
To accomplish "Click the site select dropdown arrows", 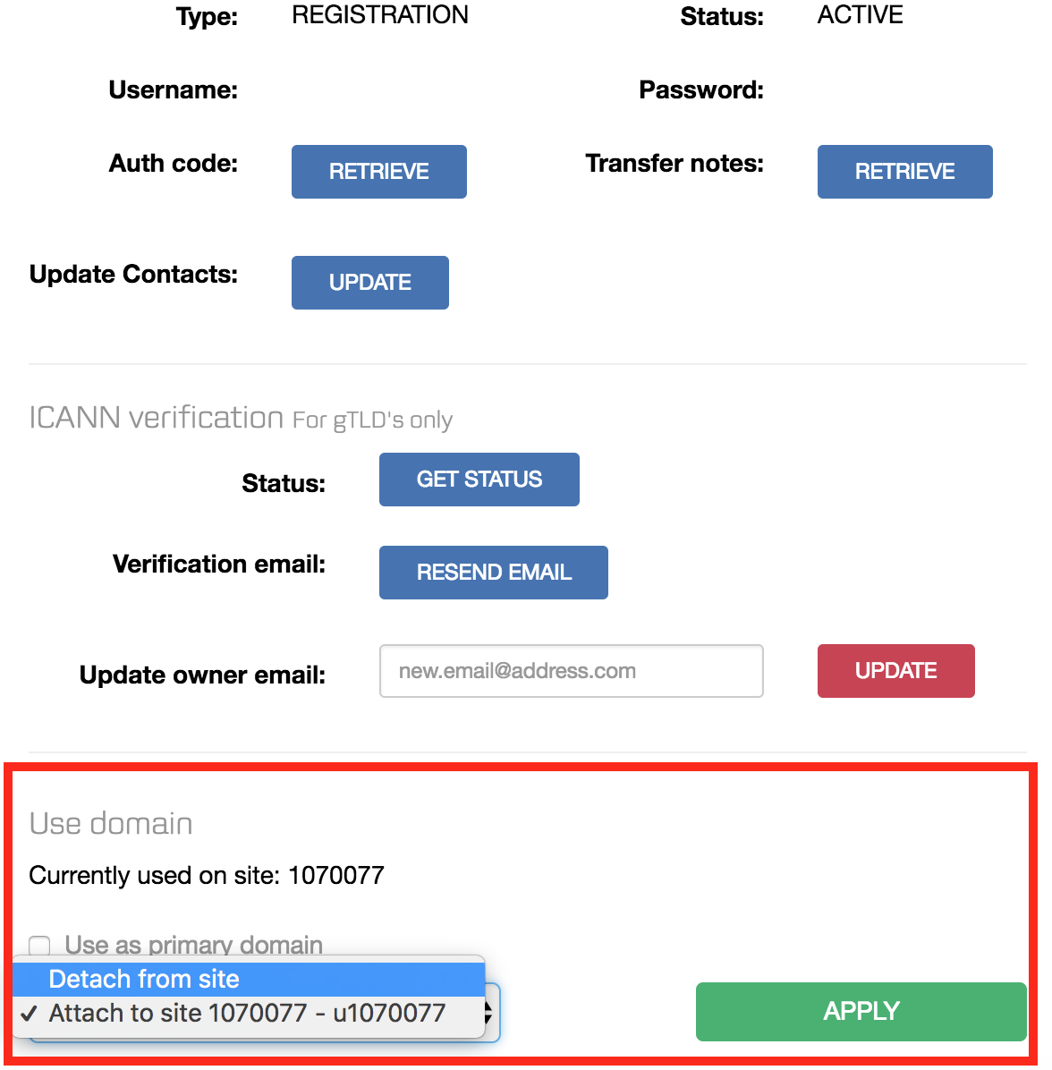I will coord(489,1013).
